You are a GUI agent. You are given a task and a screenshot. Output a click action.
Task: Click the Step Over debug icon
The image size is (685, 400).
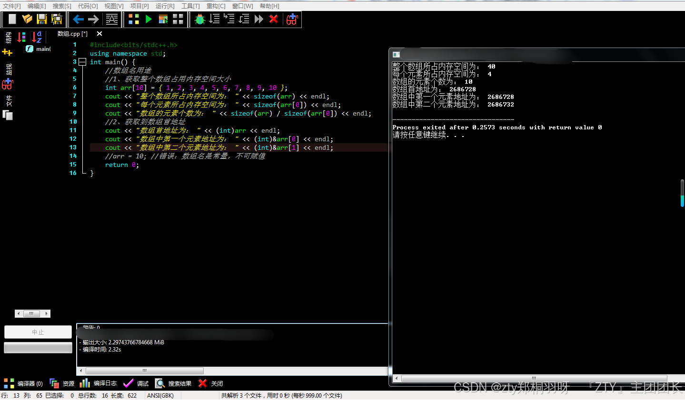(x=215, y=19)
